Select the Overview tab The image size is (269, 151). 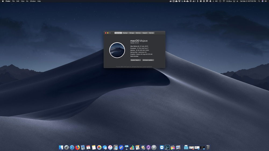pyautogui.click(x=118, y=33)
